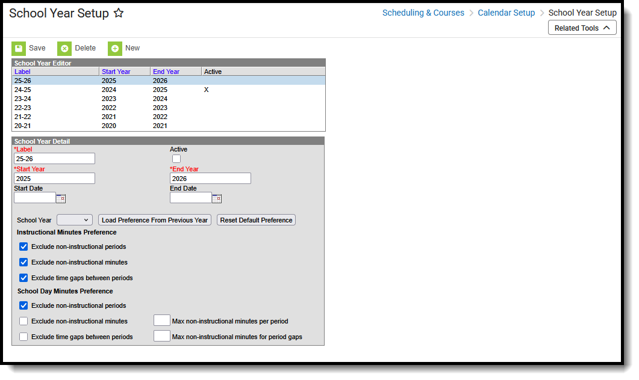Click Reset Default Preference button
The width and height of the screenshot is (639, 380).
pos(257,220)
